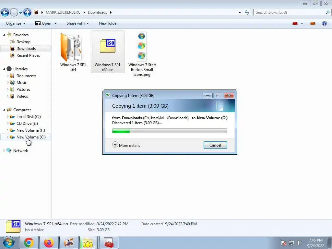Click the copy dialog title icon

[x=108, y=96]
